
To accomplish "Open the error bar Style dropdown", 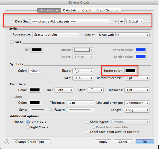I will pyautogui.click(x=96, y=90).
